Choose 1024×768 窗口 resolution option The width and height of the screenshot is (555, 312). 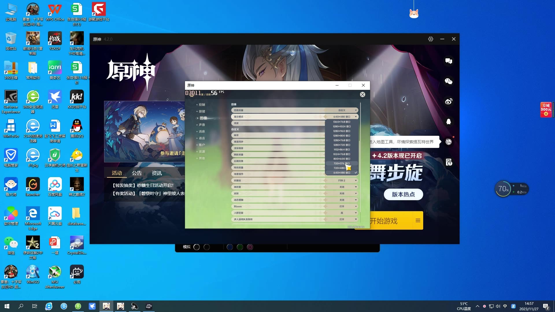342,154
